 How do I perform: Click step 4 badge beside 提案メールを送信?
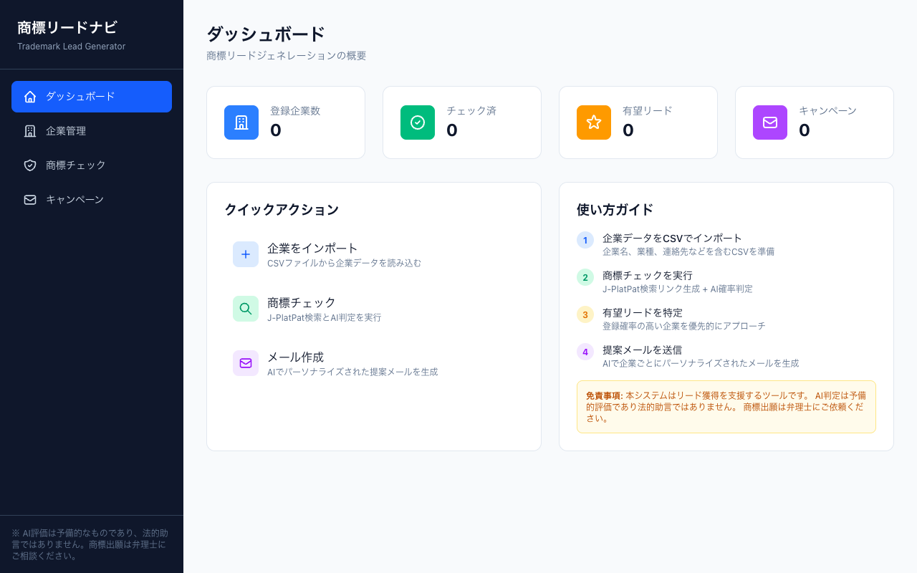pos(585,352)
